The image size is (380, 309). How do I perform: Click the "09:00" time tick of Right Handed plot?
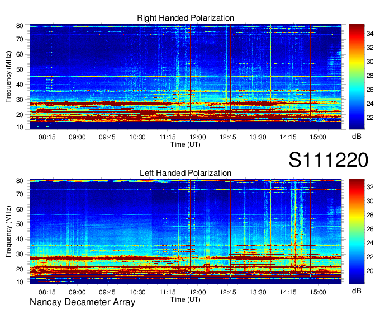[77, 137]
